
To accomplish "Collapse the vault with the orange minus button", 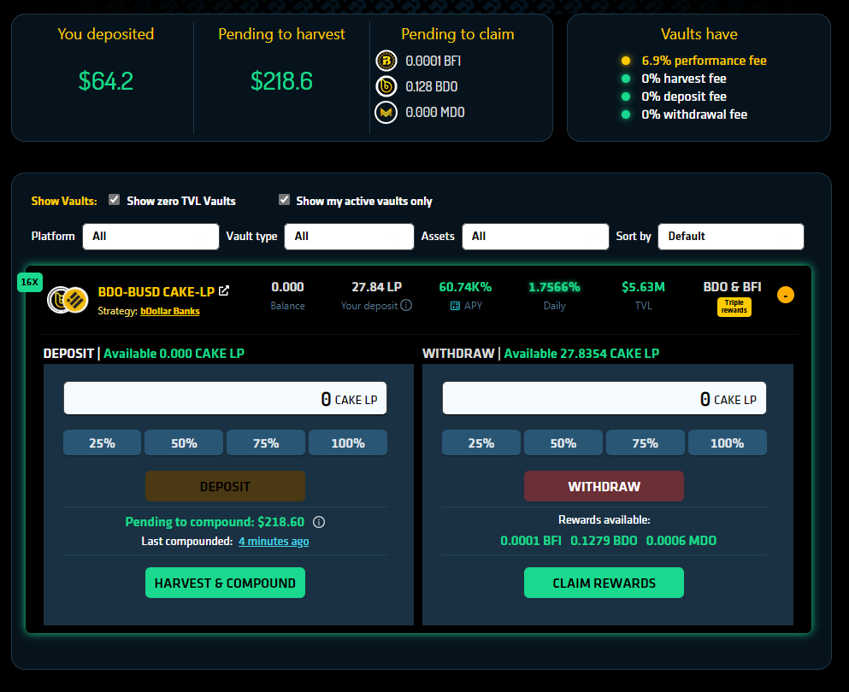I will tap(785, 295).
